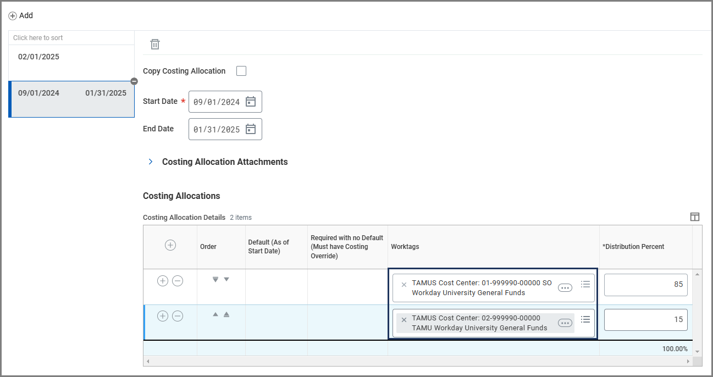Open worktag prompt list for first row
This screenshot has height=377, width=713.
[585, 284]
